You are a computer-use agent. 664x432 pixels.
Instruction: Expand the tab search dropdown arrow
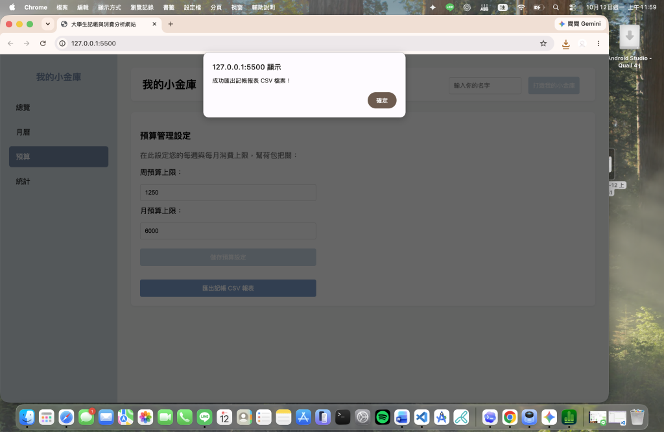pos(48,24)
